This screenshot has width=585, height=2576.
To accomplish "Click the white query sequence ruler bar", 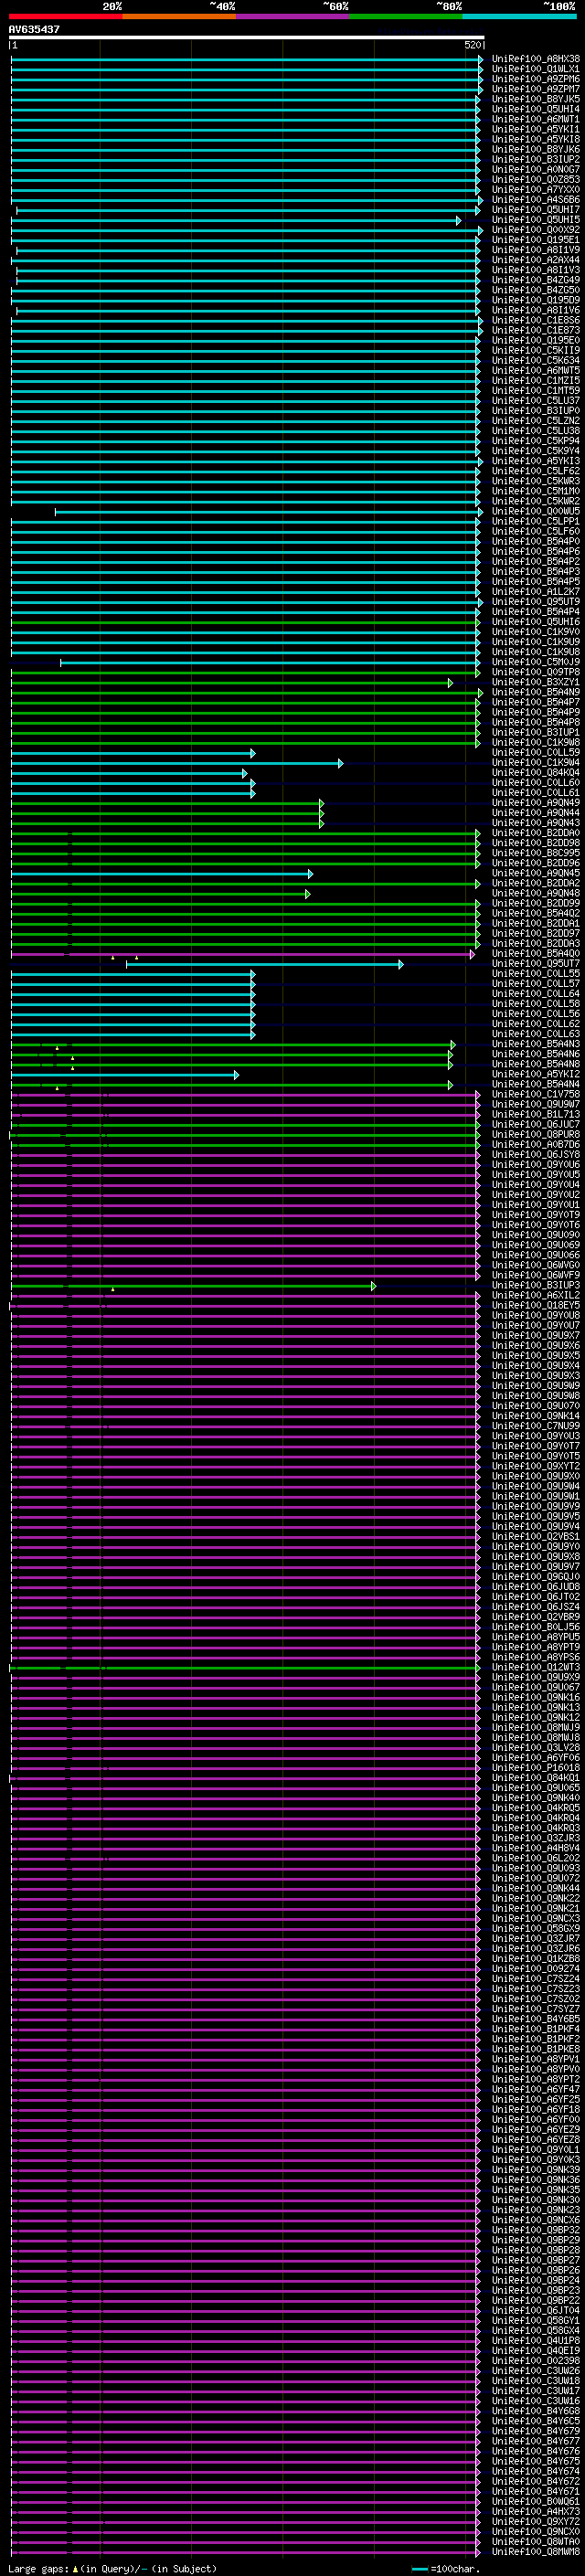I will (247, 37).
